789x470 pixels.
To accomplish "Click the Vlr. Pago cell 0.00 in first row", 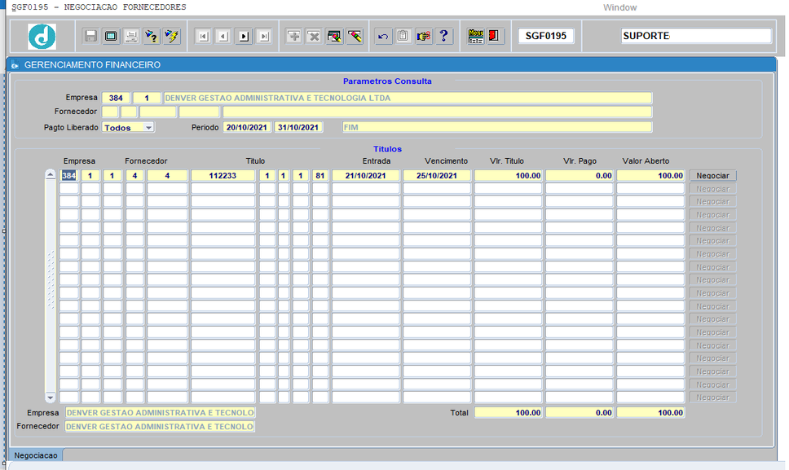I will point(580,175).
